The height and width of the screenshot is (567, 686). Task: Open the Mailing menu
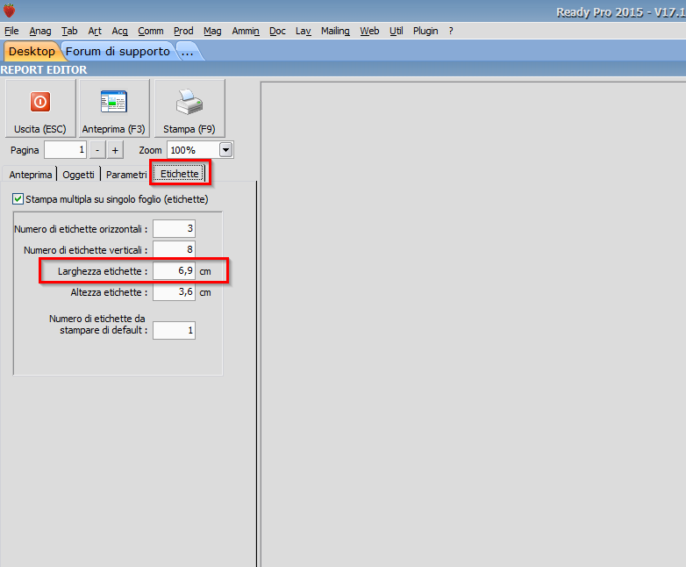(335, 31)
